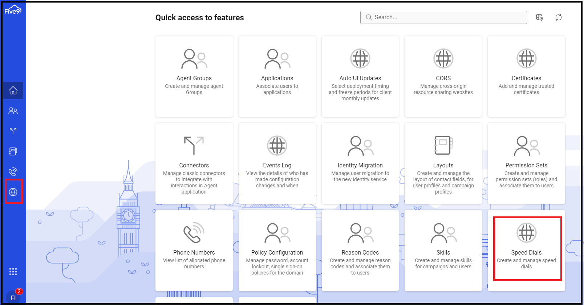Open the FI user avatar with notifications
This screenshot has width=584, height=305.
(x=13, y=297)
